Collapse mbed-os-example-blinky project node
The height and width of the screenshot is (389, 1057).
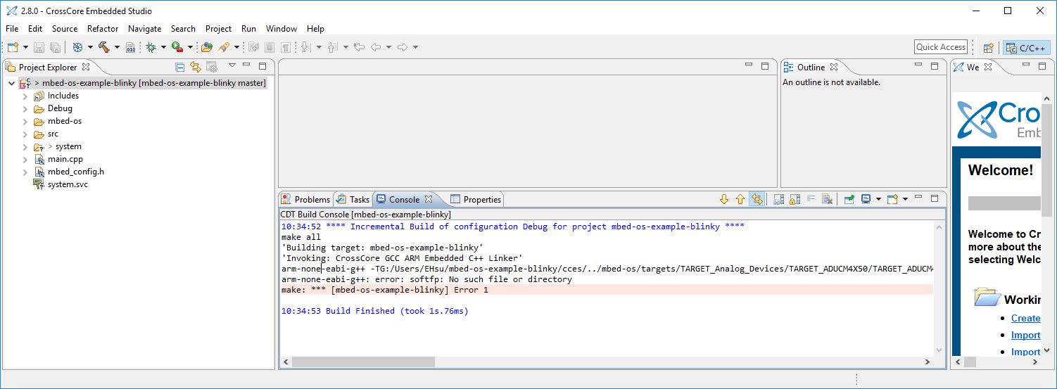[x=11, y=83]
